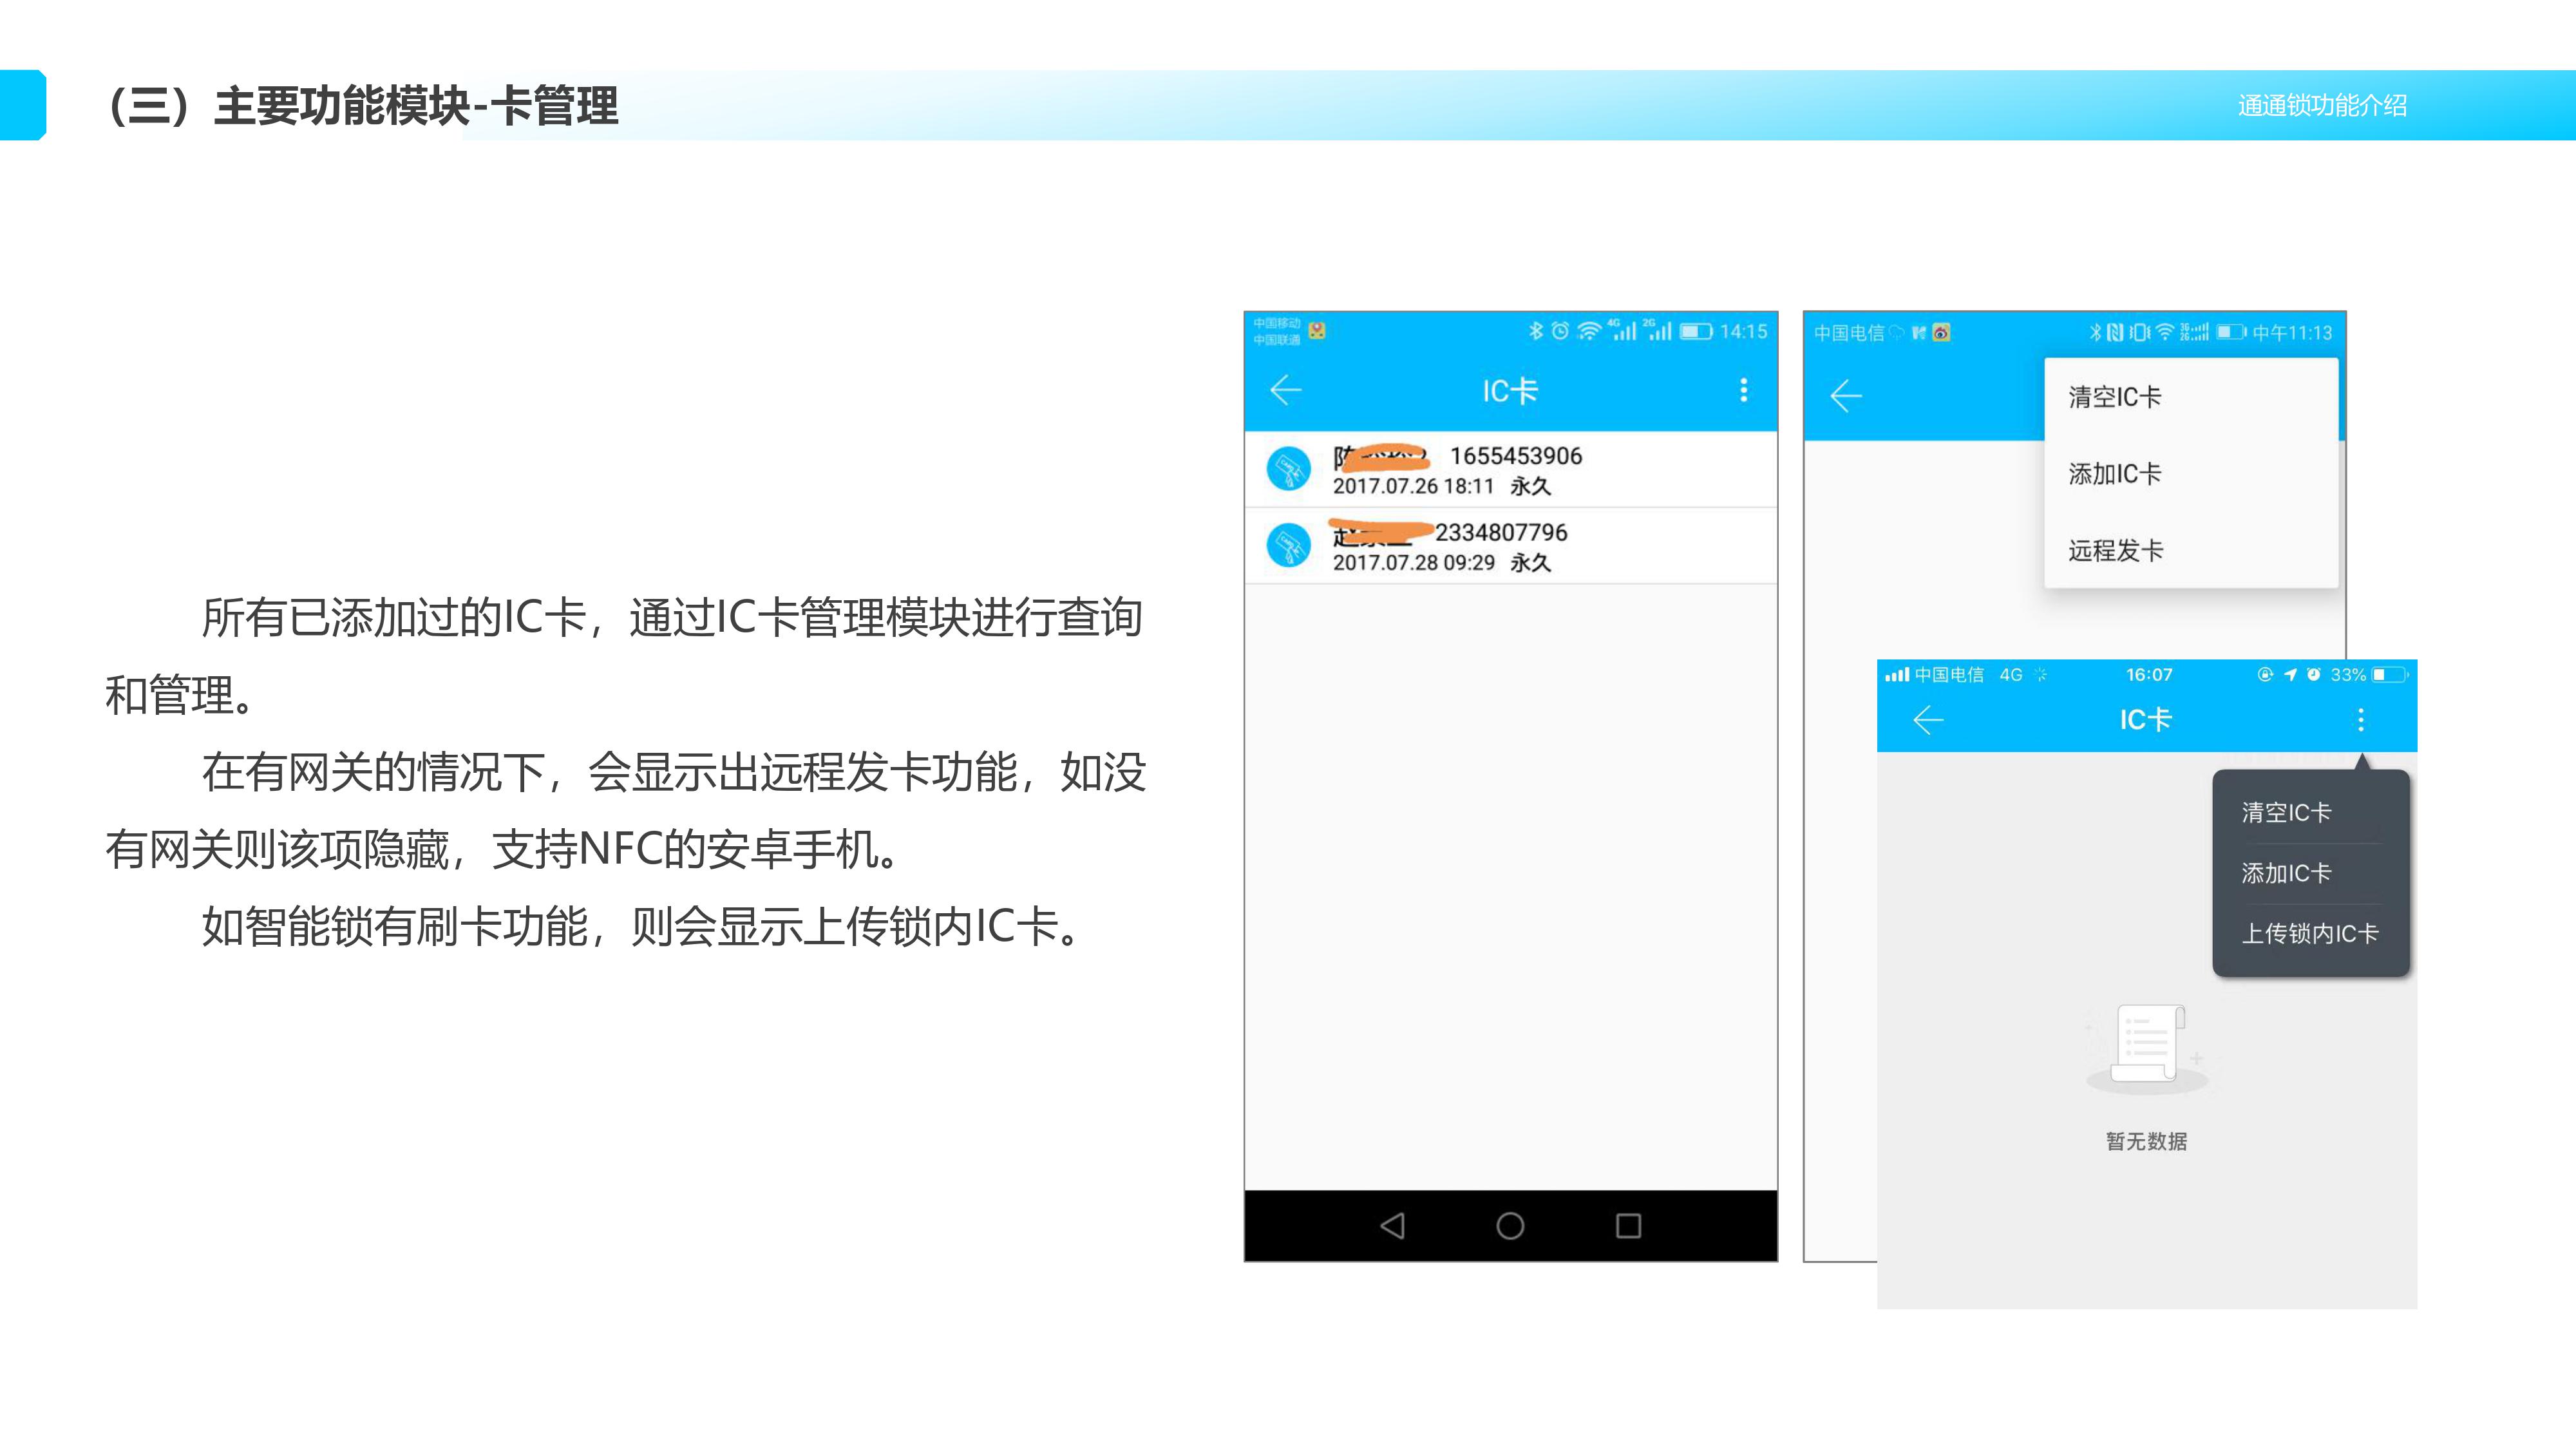This screenshot has width=2576, height=1449.
Task: Click card icon beside 2334807796 entry
Action: pos(1288,546)
